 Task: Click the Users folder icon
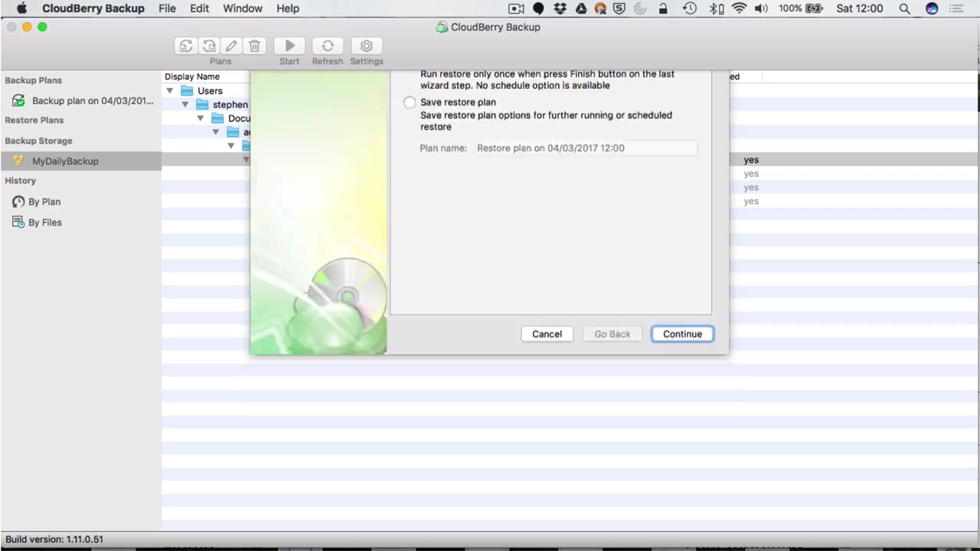point(187,91)
